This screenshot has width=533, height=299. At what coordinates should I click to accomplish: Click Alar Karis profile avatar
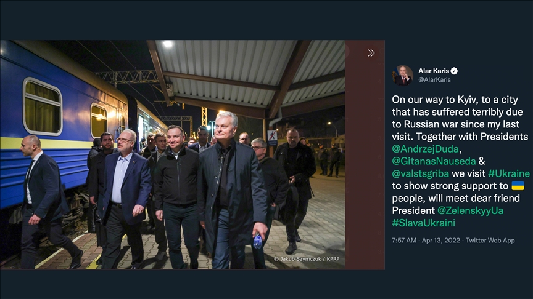point(403,75)
